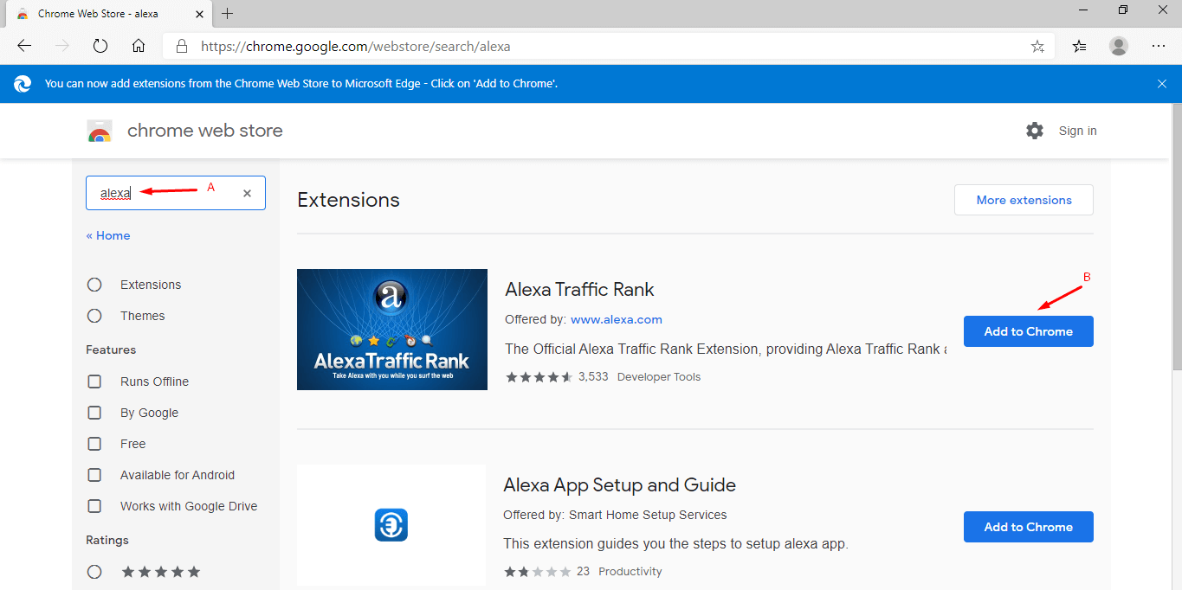Image resolution: width=1182 pixels, height=590 pixels.
Task: Go back to the previous page
Action: [24, 46]
